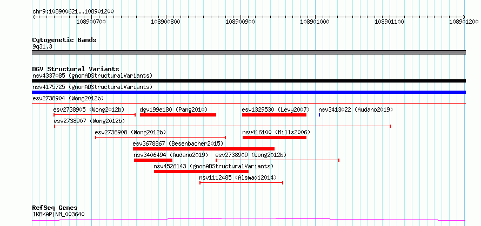481x226 pixels.
Task: Click ruler position 108901100
Action: pos(390,22)
